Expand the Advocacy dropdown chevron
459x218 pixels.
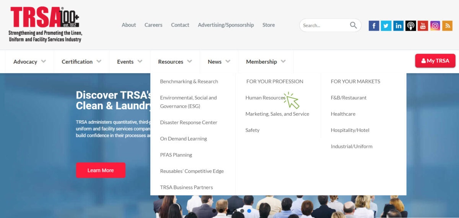[44, 61]
